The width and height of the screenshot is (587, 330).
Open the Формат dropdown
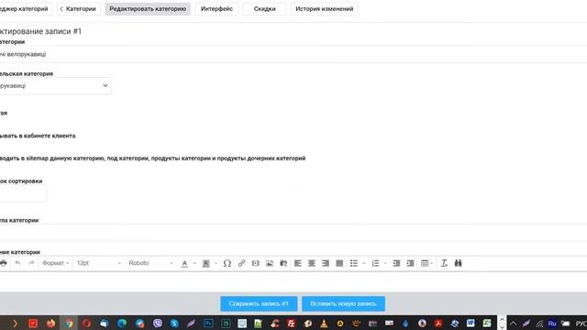point(55,263)
